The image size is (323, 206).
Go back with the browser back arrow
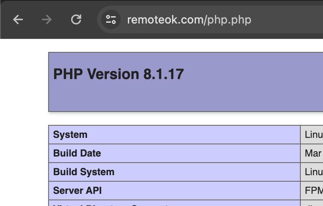(18, 19)
